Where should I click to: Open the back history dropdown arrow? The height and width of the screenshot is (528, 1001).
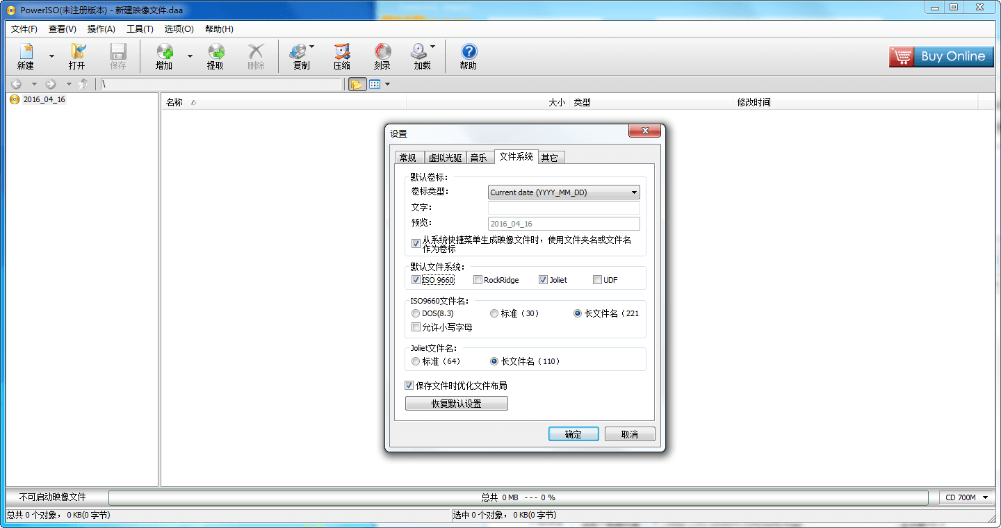click(x=34, y=84)
